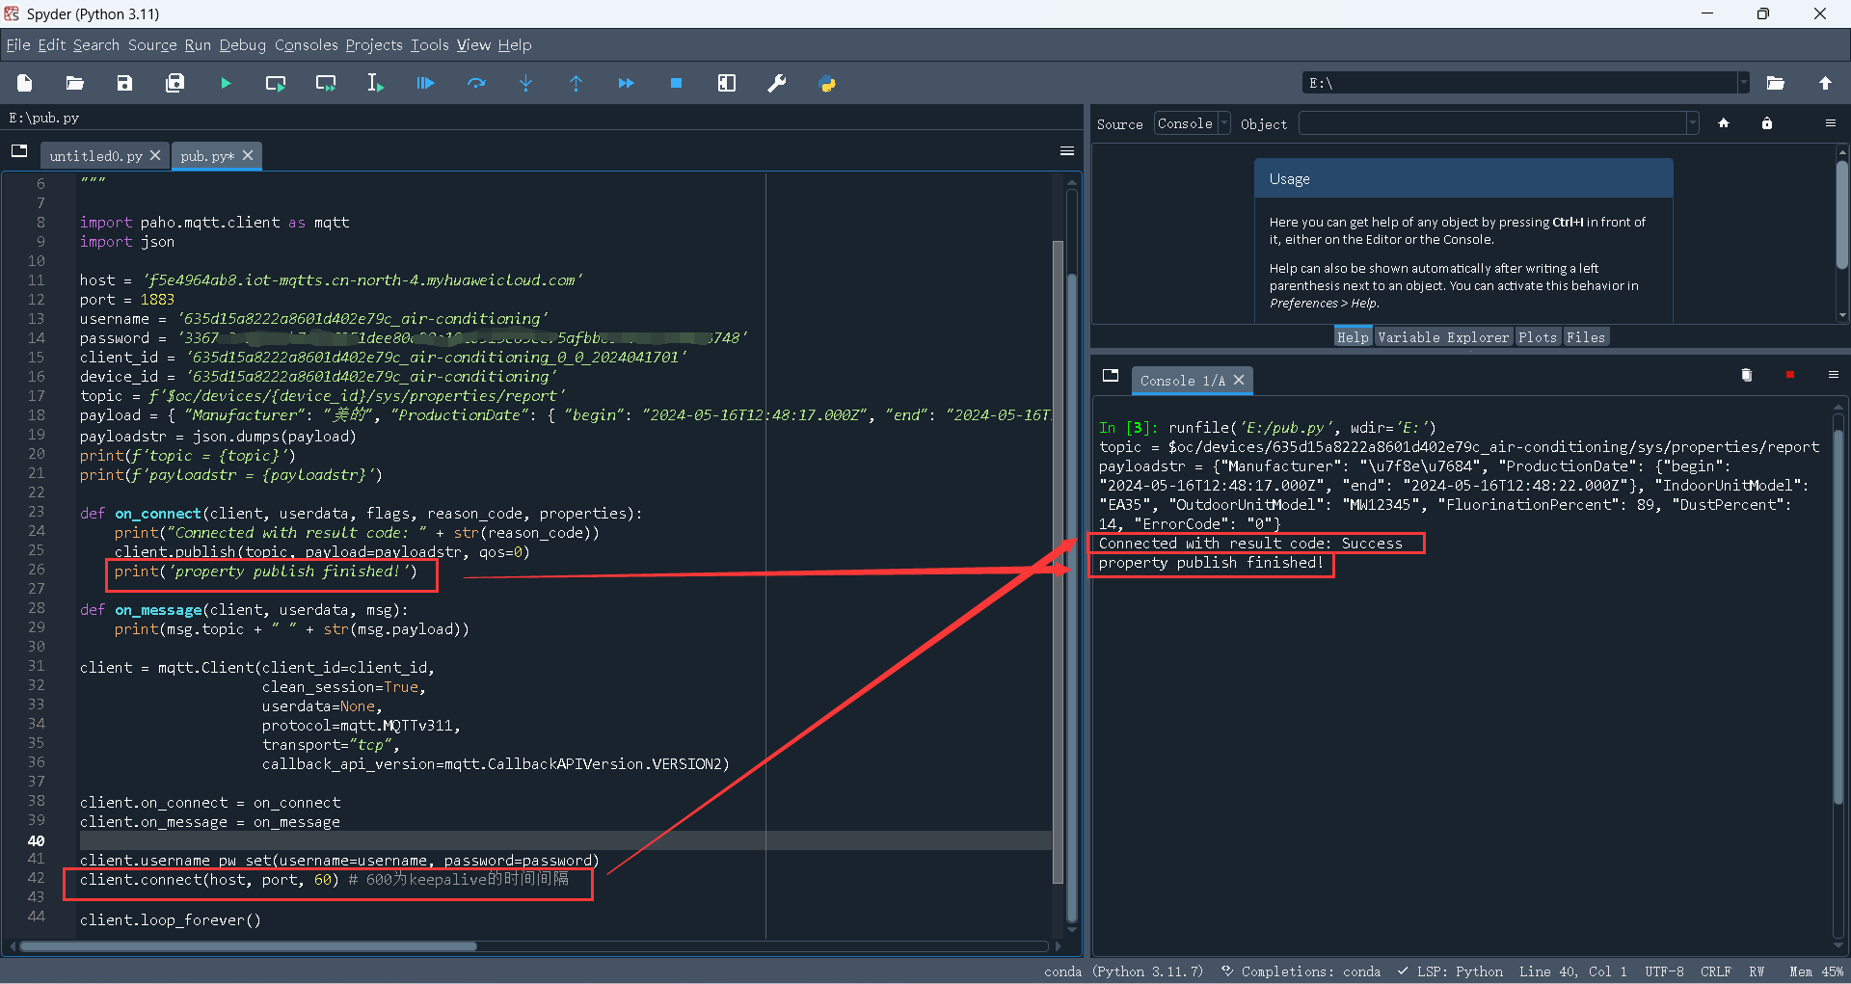Image resolution: width=1851 pixels, height=984 pixels.
Task: Click the Maximize current pane icon
Action: coord(726,84)
